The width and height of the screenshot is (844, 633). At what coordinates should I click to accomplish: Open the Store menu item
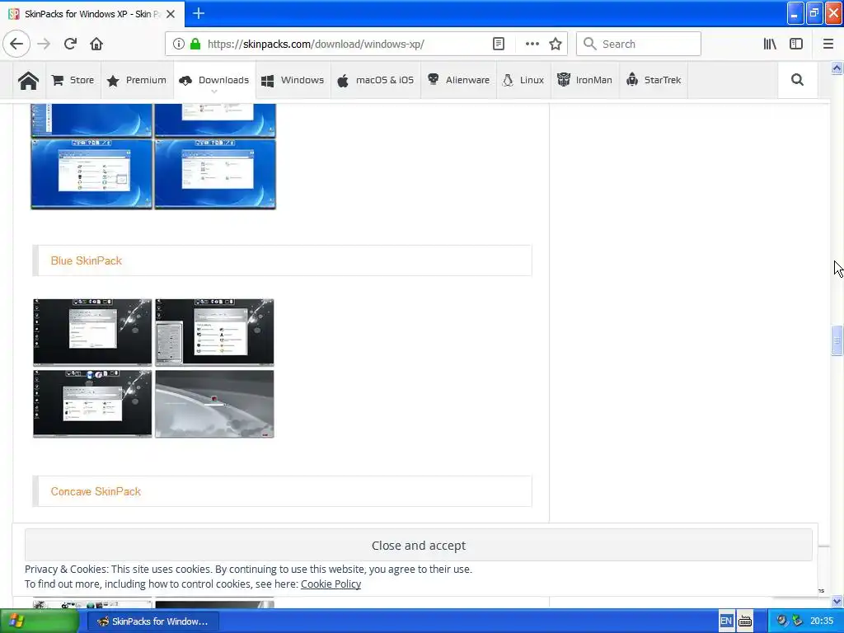(x=73, y=80)
